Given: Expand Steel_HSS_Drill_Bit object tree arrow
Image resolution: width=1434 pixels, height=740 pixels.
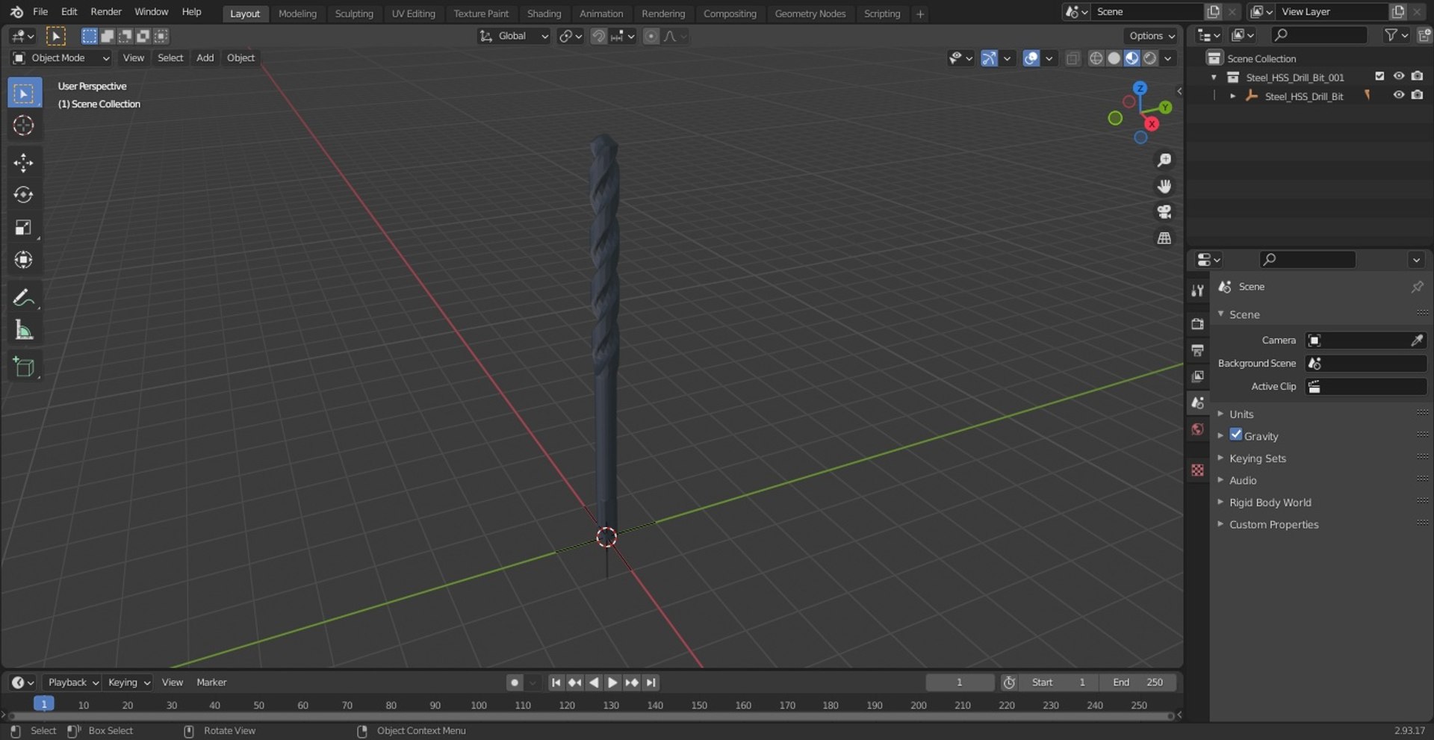Looking at the screenshot, I should pyautogui.click(x=1232, y=96).
